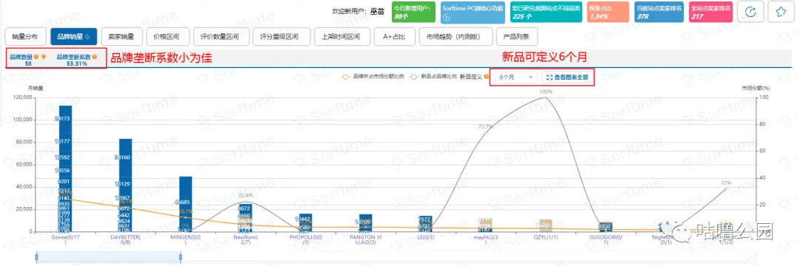
Task: Click the 32% data label
Action: [726, 183]
